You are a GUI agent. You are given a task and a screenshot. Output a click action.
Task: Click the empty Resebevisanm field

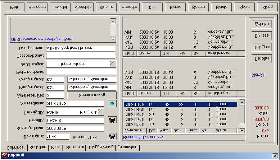coord(81,56)
